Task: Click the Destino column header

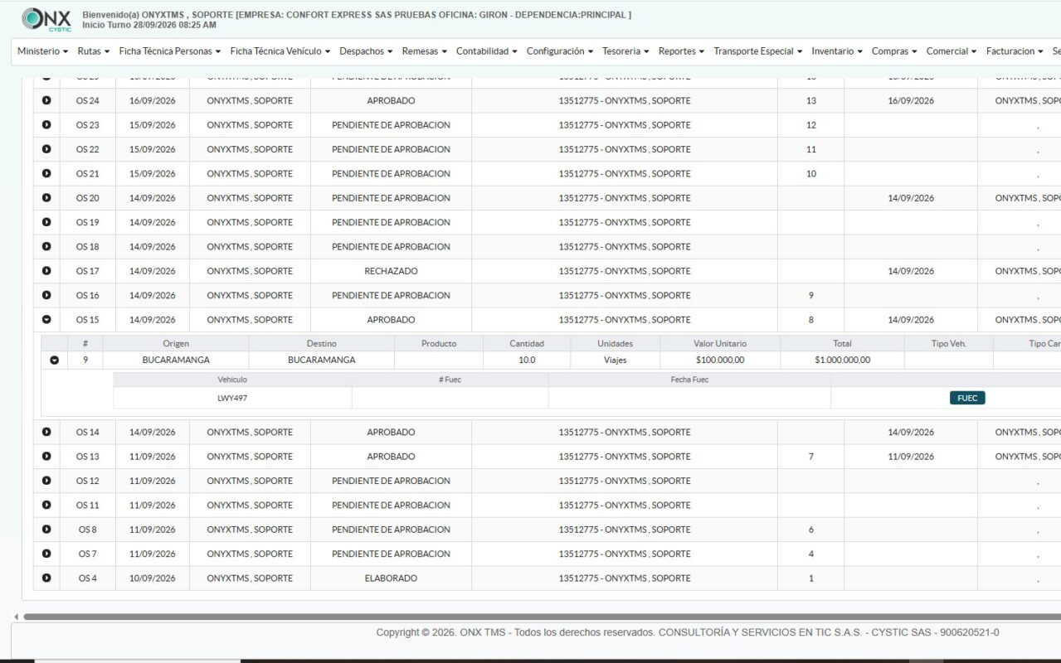Action: click(322, 343)
